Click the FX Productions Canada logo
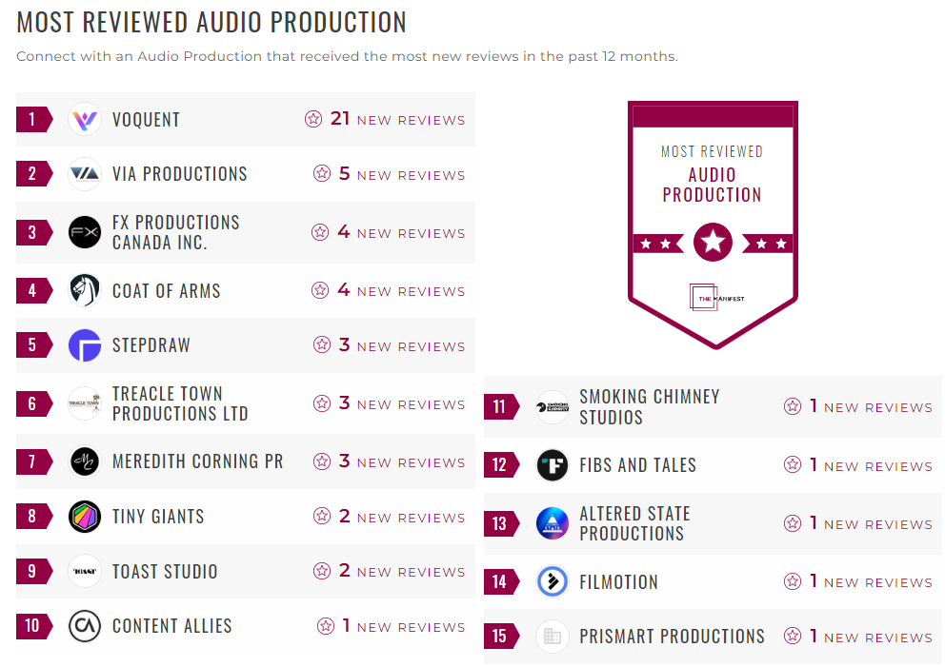Viewport: 945px width, 667px height. tap(84, 232)
